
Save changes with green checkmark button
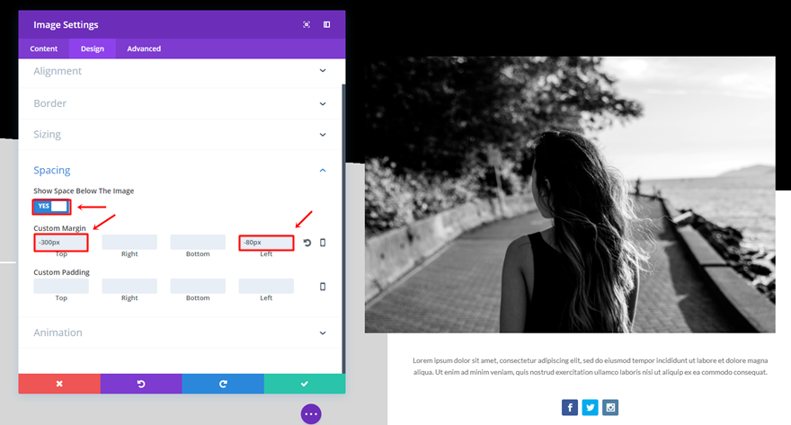[x=305, y=384]
